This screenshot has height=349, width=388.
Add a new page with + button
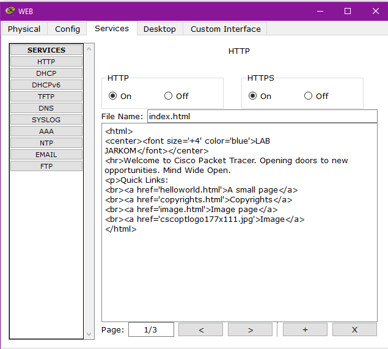point(305,329)
